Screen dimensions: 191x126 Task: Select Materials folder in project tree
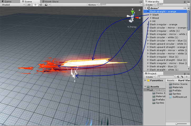(x=159, y=96)
